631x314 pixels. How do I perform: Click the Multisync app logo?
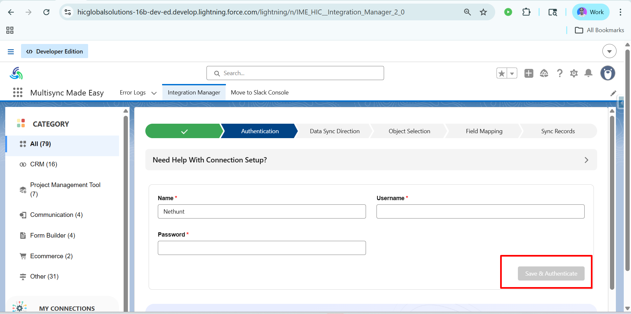(x=16, y=73)
